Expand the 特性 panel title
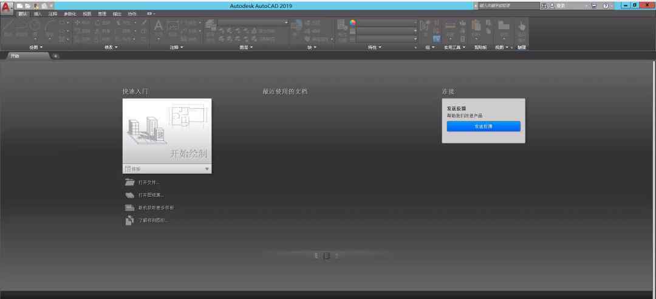656x299 pixels. pos(374,47)
